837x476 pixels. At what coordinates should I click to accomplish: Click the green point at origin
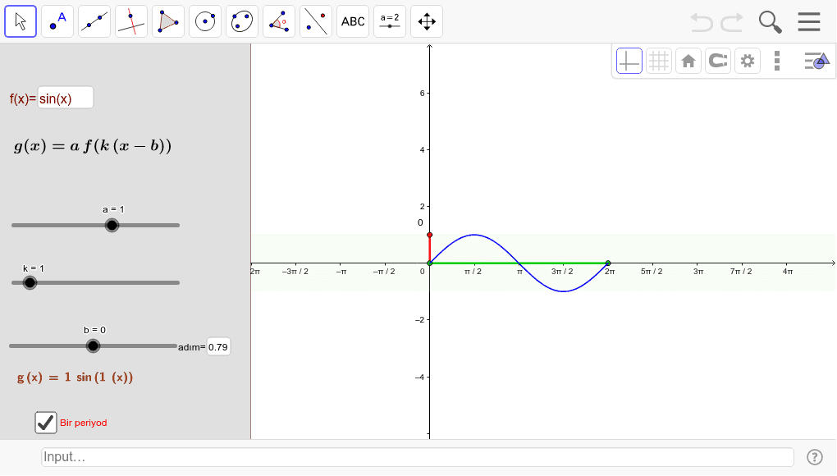(430, 263)
